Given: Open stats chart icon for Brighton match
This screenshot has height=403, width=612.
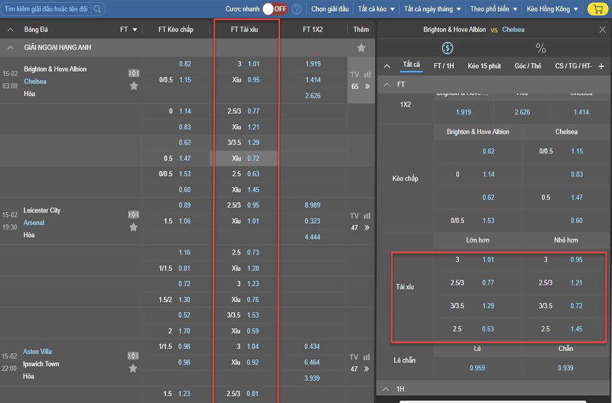Looking at the screenshot, I should pyautogui.click(x=367, y=75).
